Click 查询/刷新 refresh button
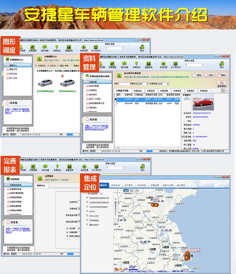Image resolution: width=236 pixels, height=274 pixels. tap(222, 84)
